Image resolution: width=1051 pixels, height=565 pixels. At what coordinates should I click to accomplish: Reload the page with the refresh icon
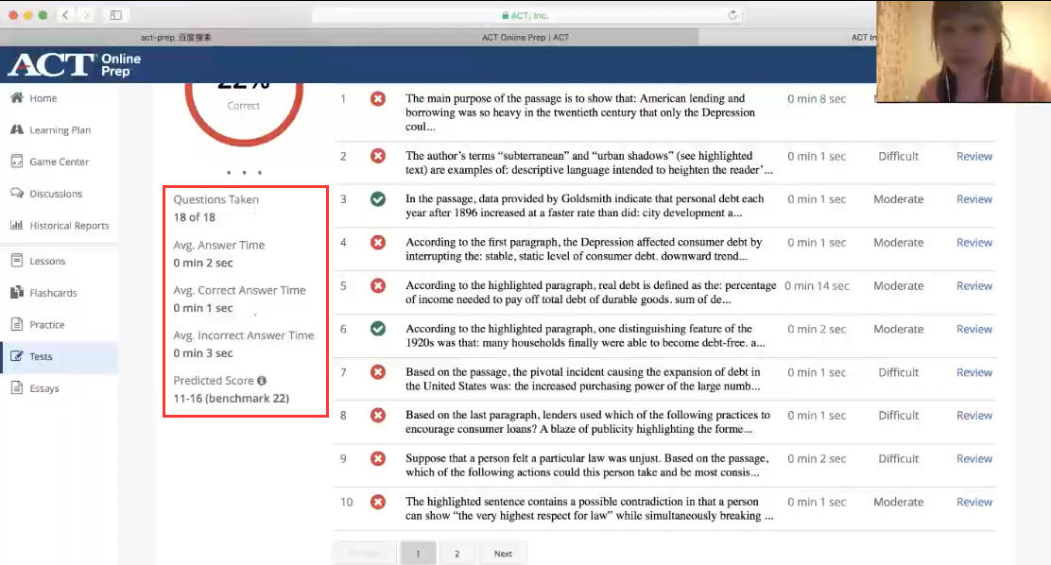(732, 15)
